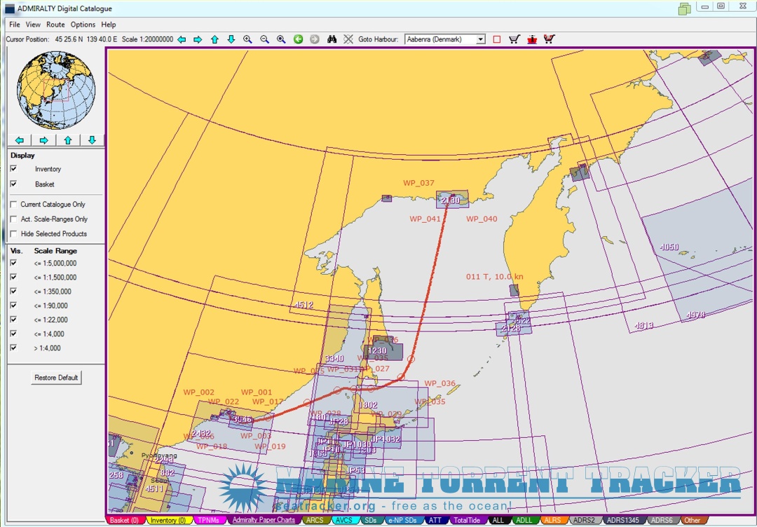Open the Help menu
Viewport: 757px width, 527px height.
[x=108, y=25]
